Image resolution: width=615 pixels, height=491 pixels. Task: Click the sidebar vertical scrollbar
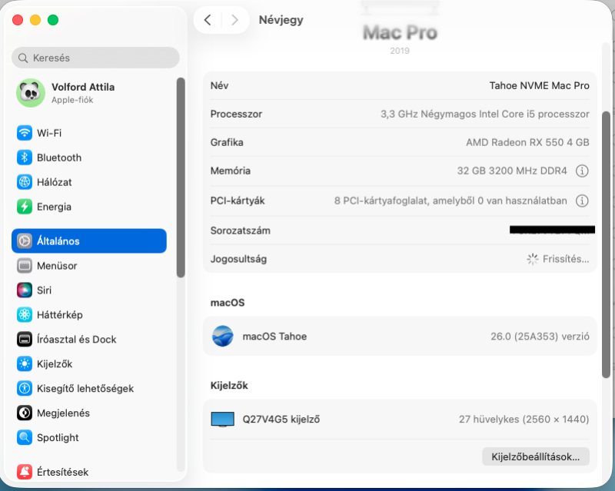(x=181, y=177)
